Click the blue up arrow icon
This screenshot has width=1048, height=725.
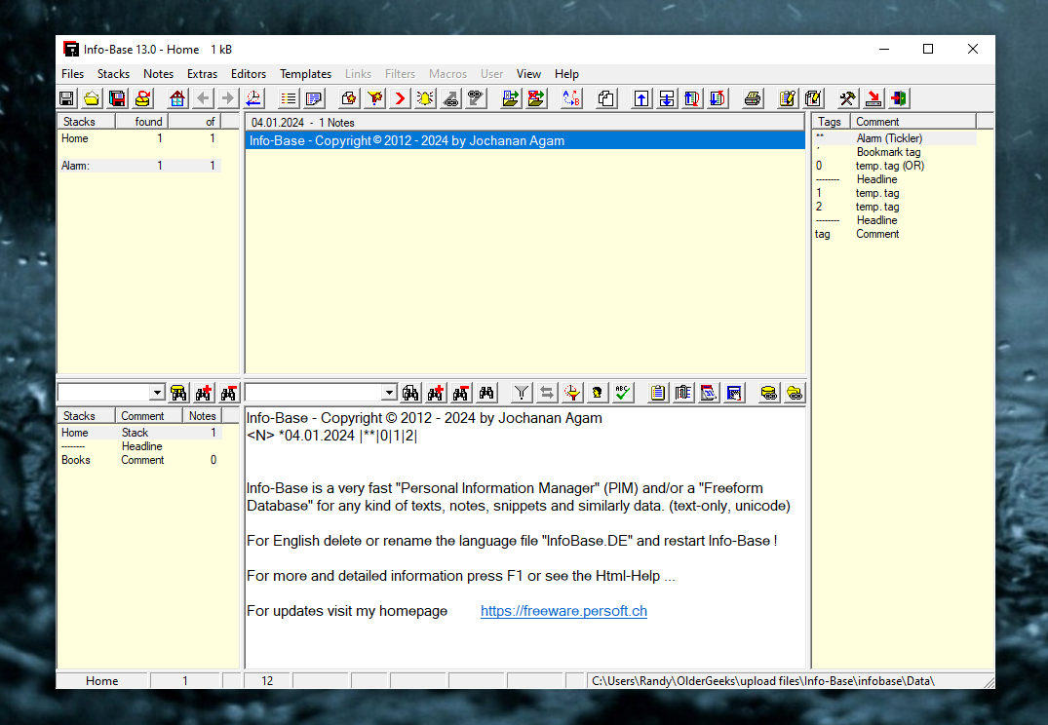[x=640, y=98]
